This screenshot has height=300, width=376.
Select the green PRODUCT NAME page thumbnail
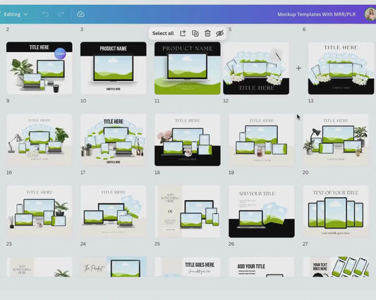pos(188,68)
